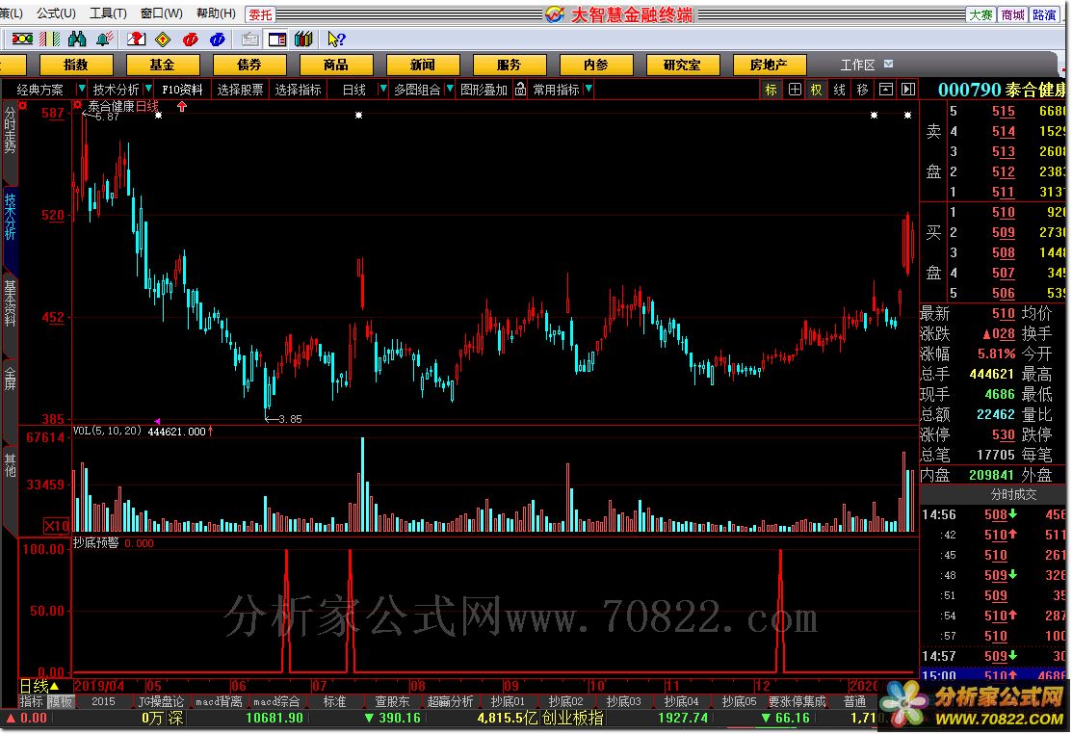The width and height of the screenshot is (1072, 734).
Task: Expand the 经典方案 dropdown arrow
Action: tap(81, 89)
